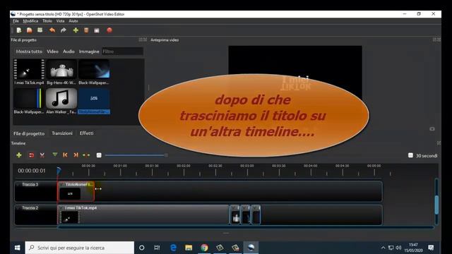
Task: Undock the Timeline panel
Action: 439,143
